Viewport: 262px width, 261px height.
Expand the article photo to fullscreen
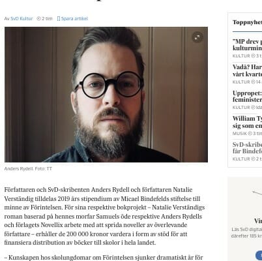tap(197, 37)
